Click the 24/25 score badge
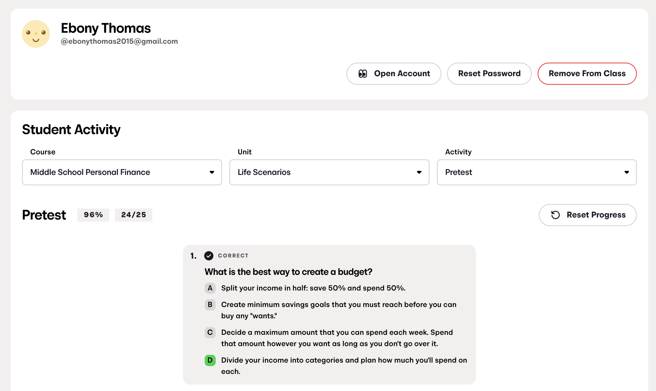This screenshot has height=391, width=656. (x=133, y=215)
